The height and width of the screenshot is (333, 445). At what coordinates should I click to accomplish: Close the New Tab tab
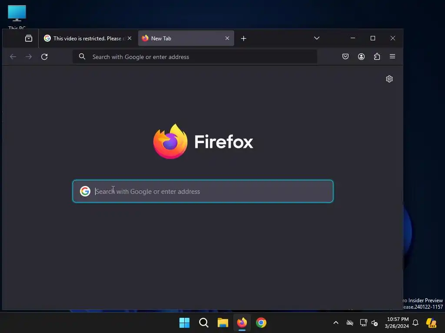click(x=227, y=38)
